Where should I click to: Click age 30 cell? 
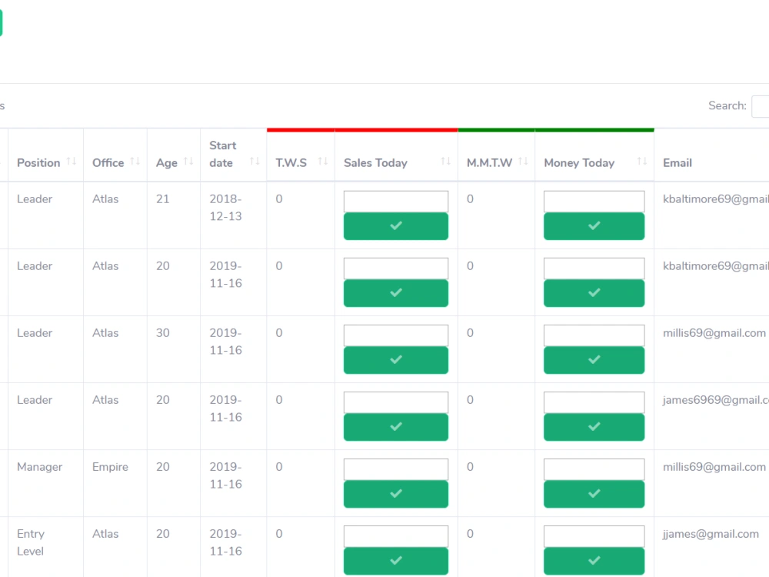[163, 333]
